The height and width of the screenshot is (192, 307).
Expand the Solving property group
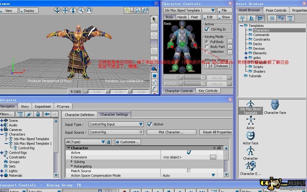pyautogui.click(x=72, y=161)
